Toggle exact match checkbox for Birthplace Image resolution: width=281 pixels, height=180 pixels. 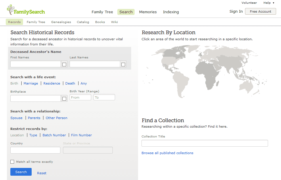[x=64, y=99]
